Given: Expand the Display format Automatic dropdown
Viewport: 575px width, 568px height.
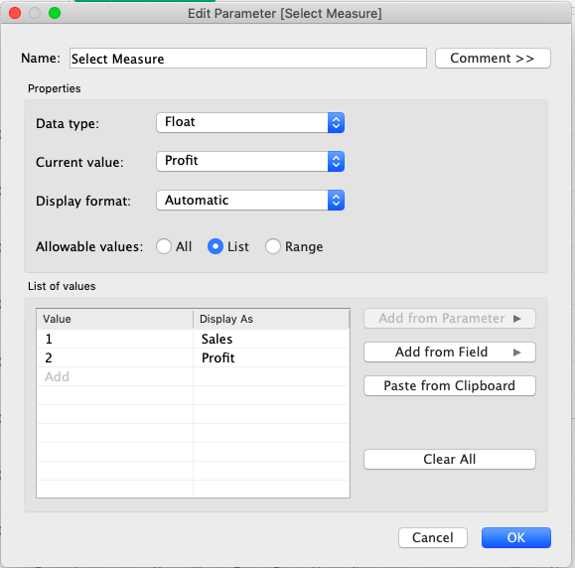Looking at the screenshot, I should (250, 201).
